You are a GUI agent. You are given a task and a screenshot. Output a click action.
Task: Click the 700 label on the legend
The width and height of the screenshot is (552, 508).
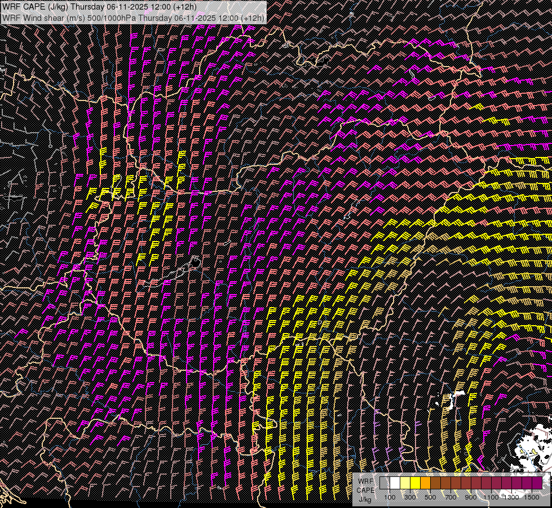pyautogui.click(x=451, y=497)
